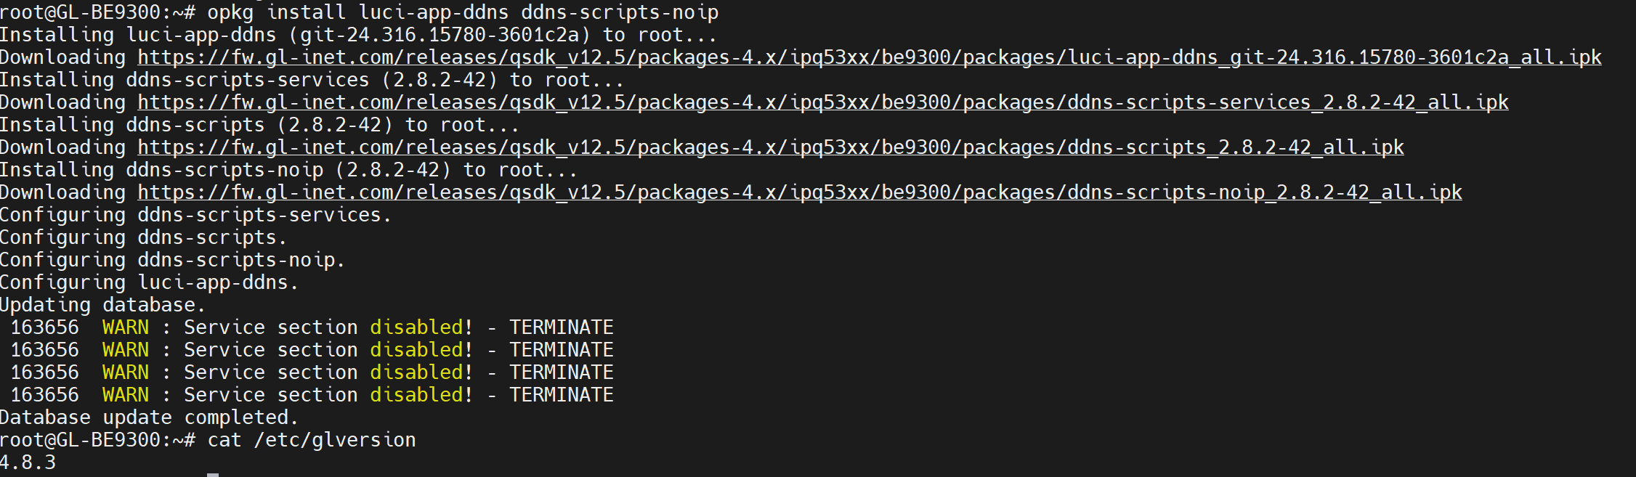Viewport: 1636px width, 477px height.
Task: Click the "Configuring ddns-scripts-noip." line
Action: pyautogui.click(x=172, y=260)
